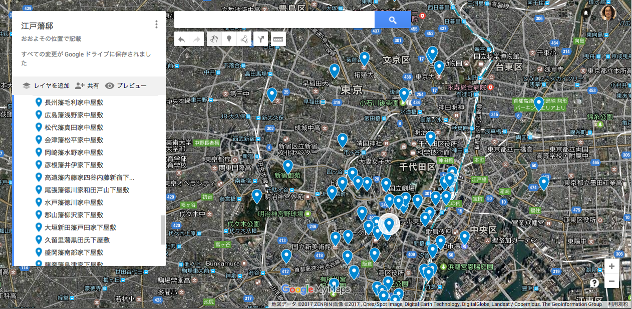Click the layer list scrollbar thumb

click(x=162, y=230)
